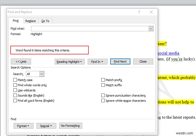Toggle the Use wildcards checkbox

coord(15,90)
